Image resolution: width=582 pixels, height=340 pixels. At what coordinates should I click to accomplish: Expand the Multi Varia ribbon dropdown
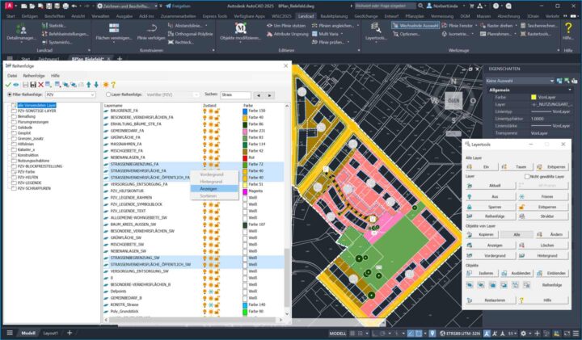point(341,34)
